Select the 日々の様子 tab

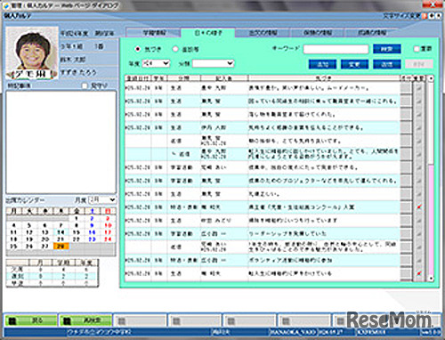[x=208, y=33]
